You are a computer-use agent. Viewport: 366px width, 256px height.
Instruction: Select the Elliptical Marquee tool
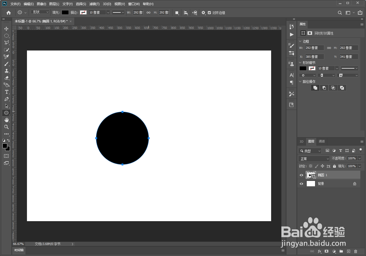click(x=6, y=36)
